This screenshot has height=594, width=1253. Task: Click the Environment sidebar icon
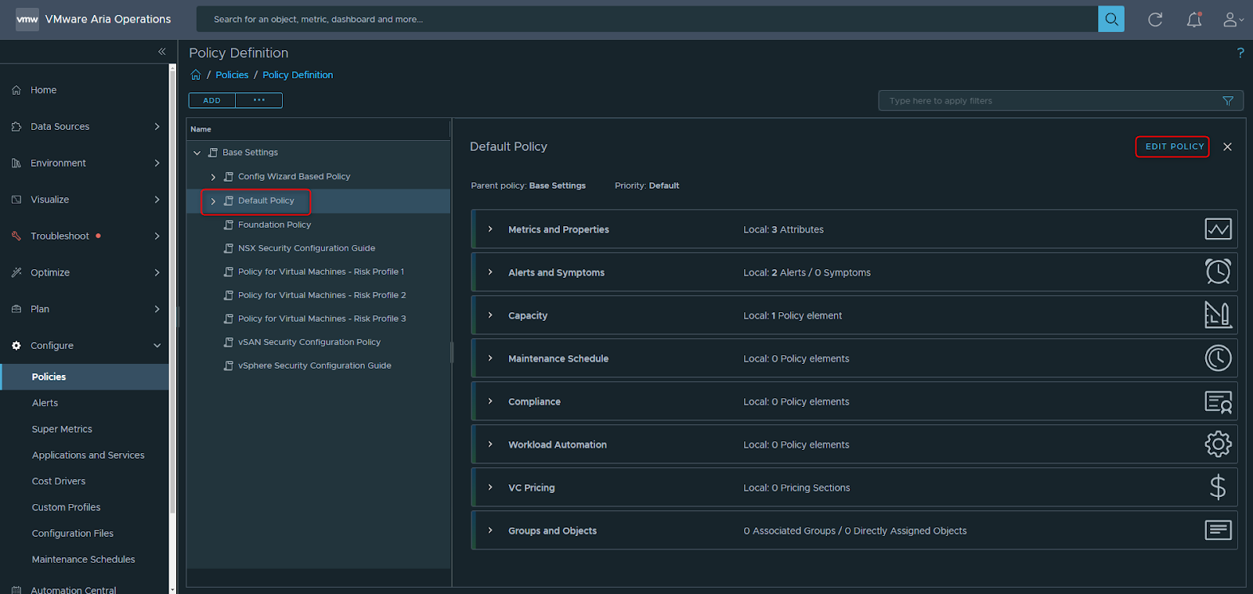click(x=16, y=164)
